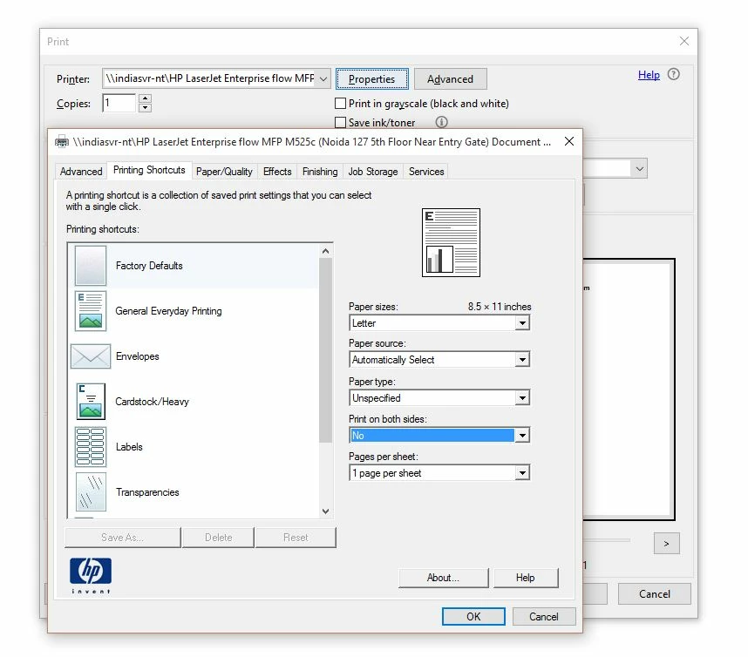748x657 pixels.
Task: Click the page layout preview thumbnail
Action: (451, 243)
